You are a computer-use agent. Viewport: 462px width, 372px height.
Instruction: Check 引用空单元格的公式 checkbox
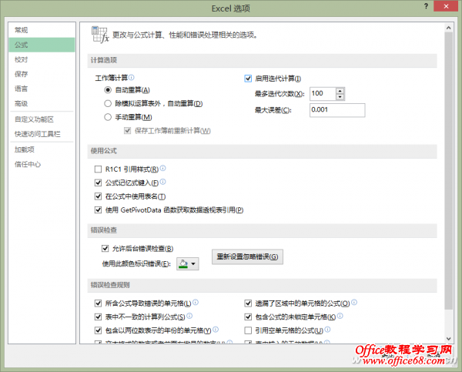point(248,330)
